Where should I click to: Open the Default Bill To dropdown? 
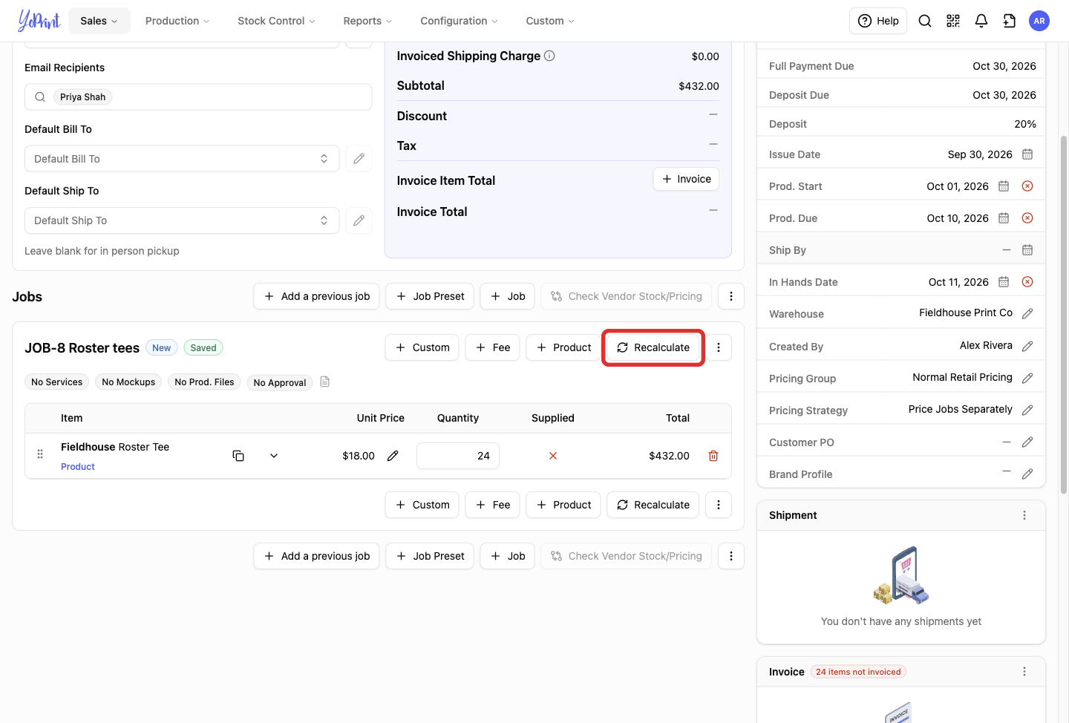click(182, 159)
